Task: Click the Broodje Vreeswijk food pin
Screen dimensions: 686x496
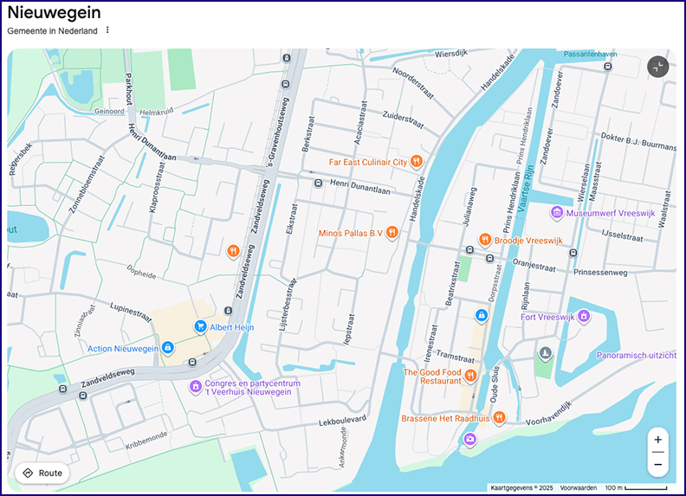Action: tap(485, 239)
